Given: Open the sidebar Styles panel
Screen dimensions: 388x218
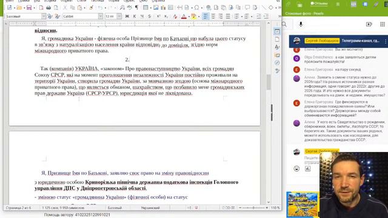Looking at the screenshot, I should point(277,47).
